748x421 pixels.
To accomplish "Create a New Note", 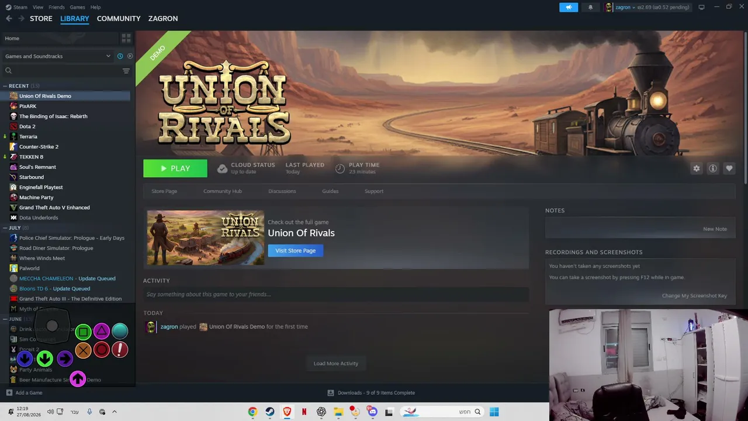I will tap(715, 229).
